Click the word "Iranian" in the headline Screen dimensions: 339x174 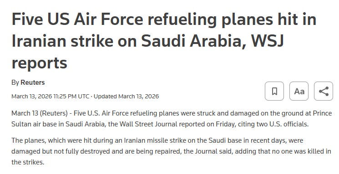point(39,41)
